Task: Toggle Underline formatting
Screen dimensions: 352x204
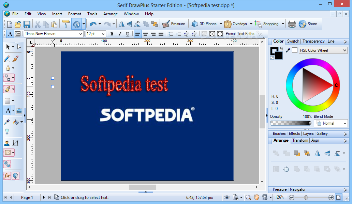Action: tap(128, 34)
